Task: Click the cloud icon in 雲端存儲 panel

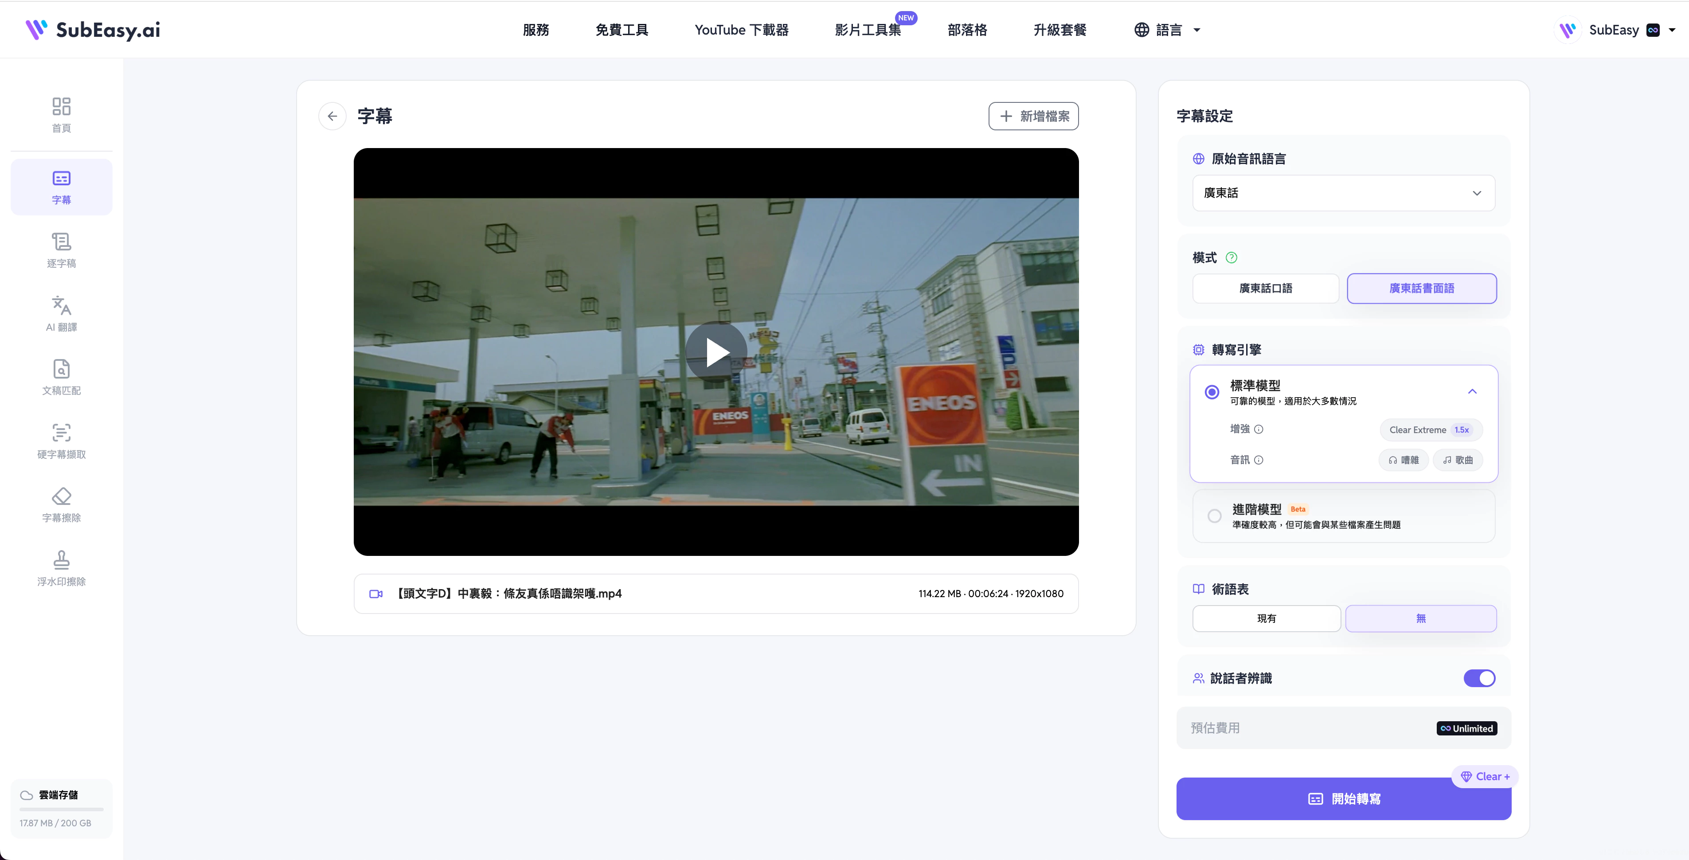Action: [x=26, y=795]
